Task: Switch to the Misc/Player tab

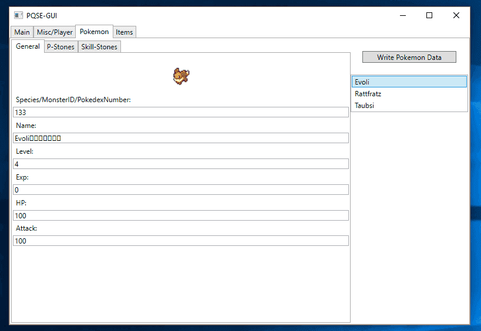Action: (x=55, y=32)
